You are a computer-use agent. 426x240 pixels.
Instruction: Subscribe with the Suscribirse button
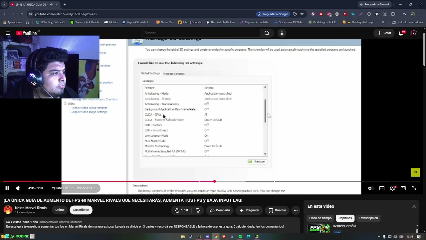(81, 210)
